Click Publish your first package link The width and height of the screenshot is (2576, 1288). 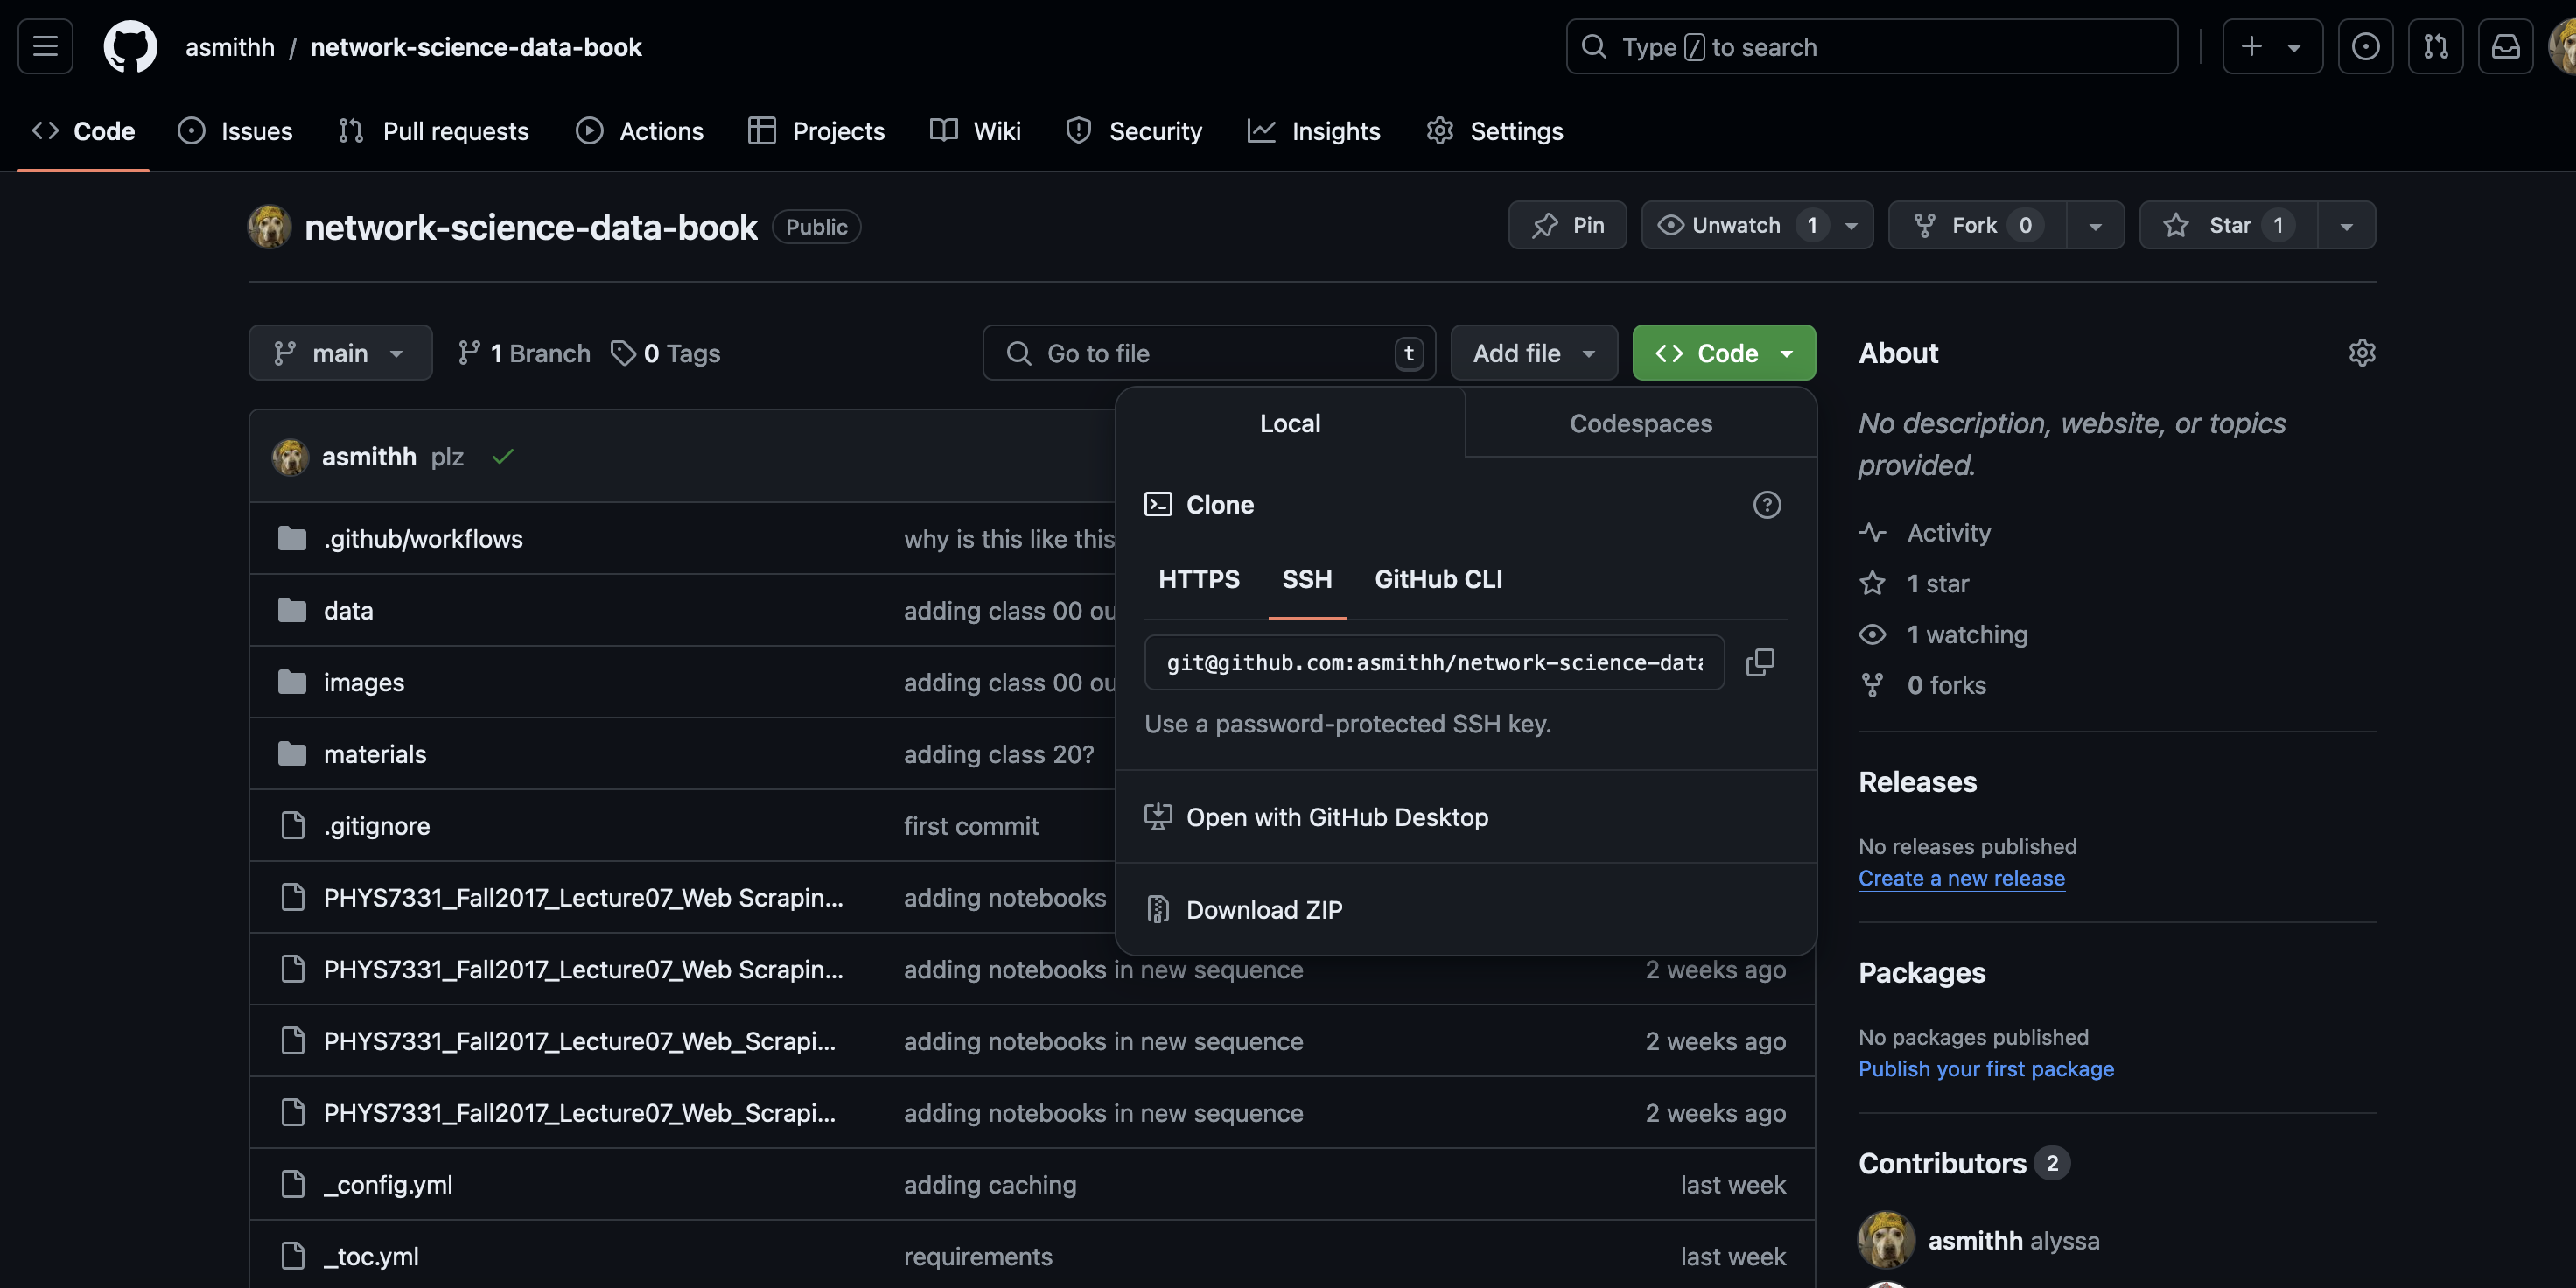point(1986,1069)
